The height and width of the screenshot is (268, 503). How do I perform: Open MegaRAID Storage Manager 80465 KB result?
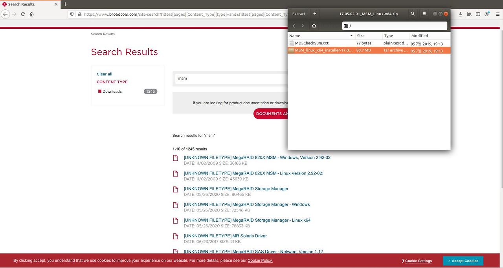pos(236,189)
